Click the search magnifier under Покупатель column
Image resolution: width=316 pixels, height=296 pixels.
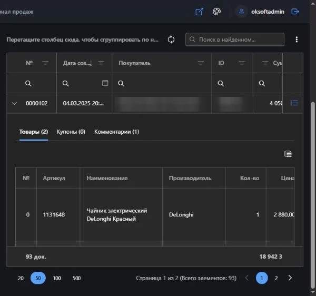click(x=121, y=83)
